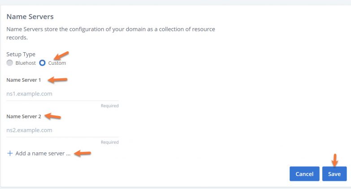The width and height of the screenshot is (351, 189).
Task: Click orange arrow beside Name Server 2 label
Action: tap(53, 116)
